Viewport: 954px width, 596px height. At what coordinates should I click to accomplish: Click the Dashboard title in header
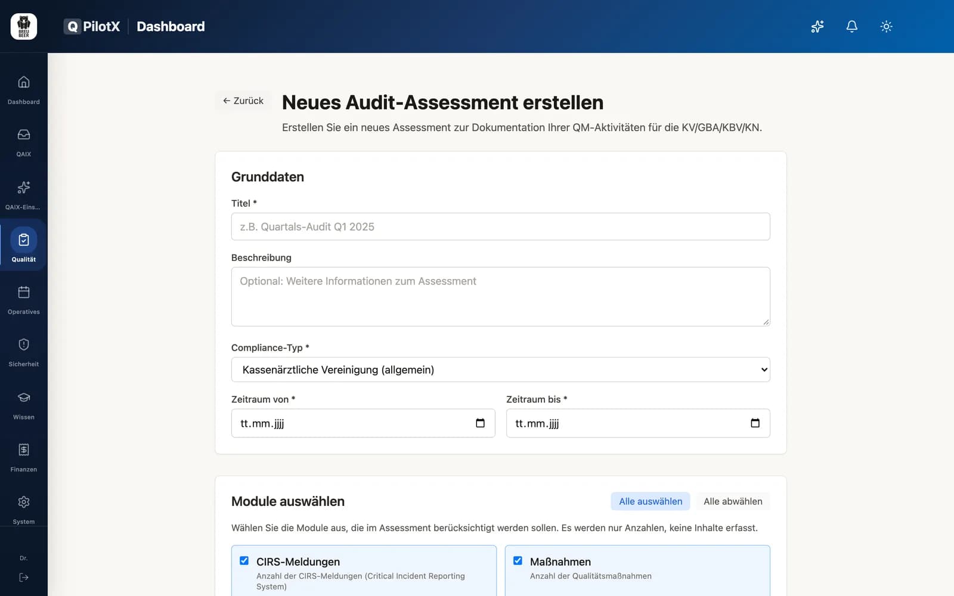tap(171, 26)
